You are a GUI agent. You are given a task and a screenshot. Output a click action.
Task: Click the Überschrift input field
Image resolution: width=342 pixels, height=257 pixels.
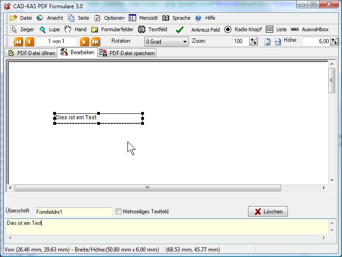73,212
